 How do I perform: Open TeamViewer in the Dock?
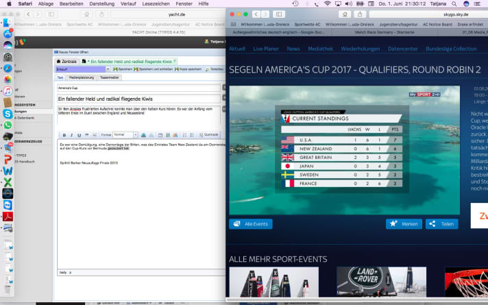(x=8, y=205)
